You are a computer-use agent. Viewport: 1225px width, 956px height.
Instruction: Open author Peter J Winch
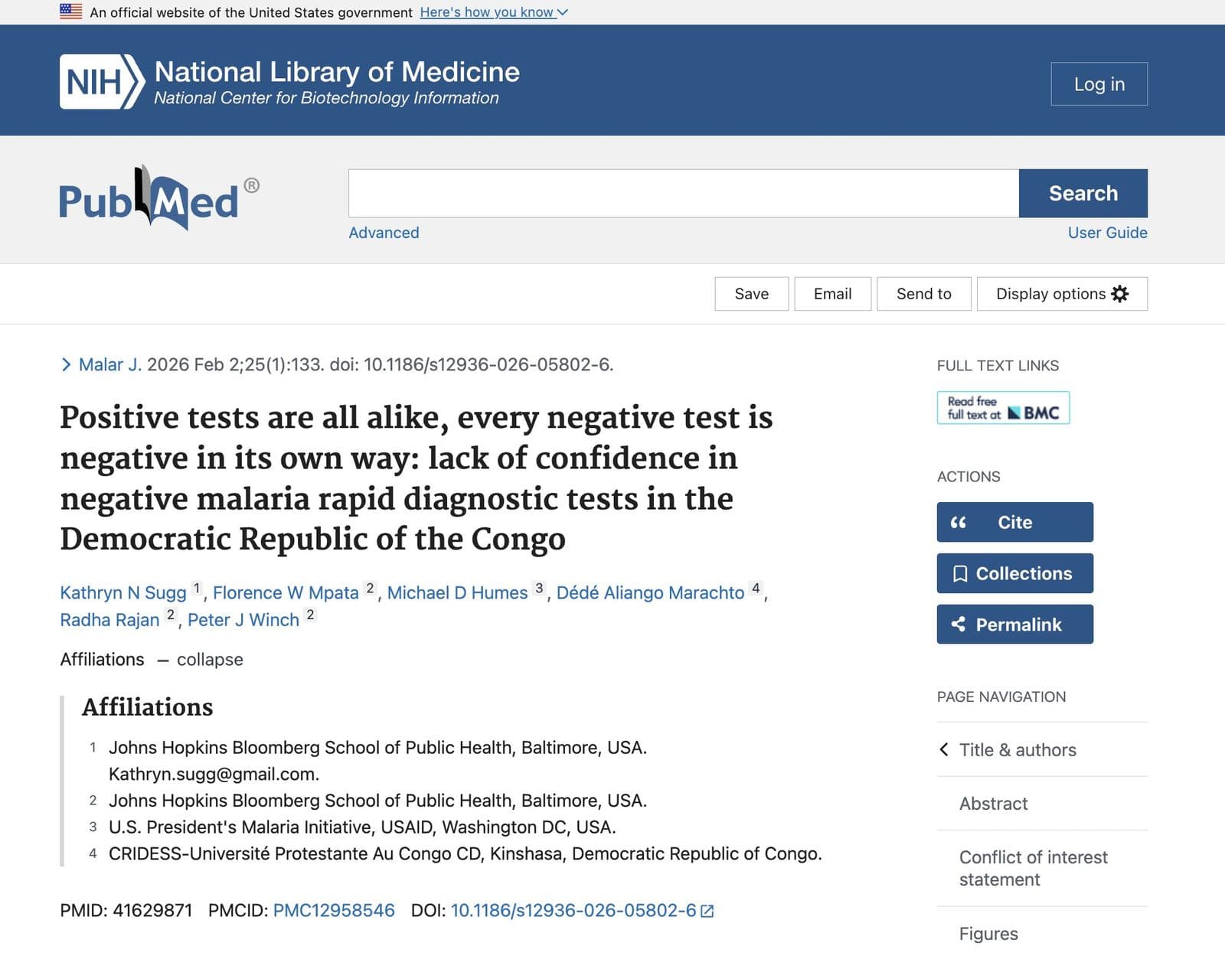tap(243, 620)
